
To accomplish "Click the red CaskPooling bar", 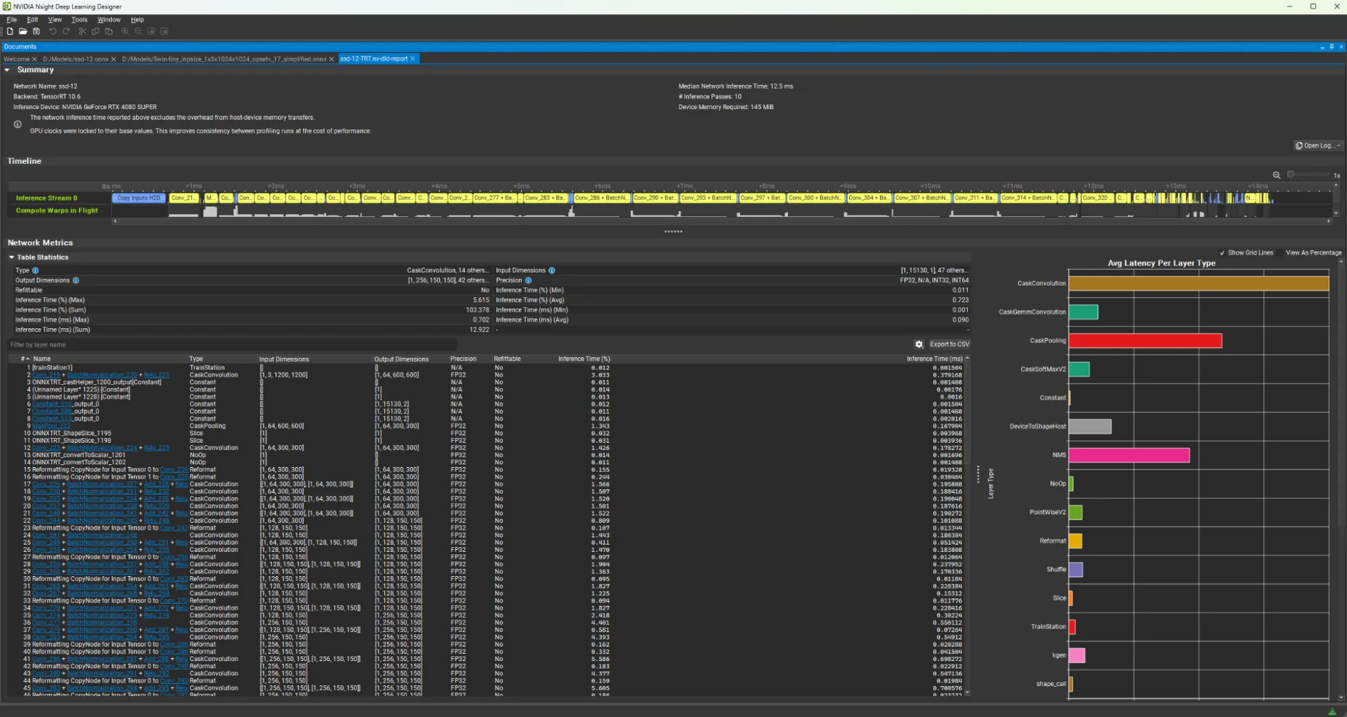I will pyautogui.click(x=1145, y=340).
